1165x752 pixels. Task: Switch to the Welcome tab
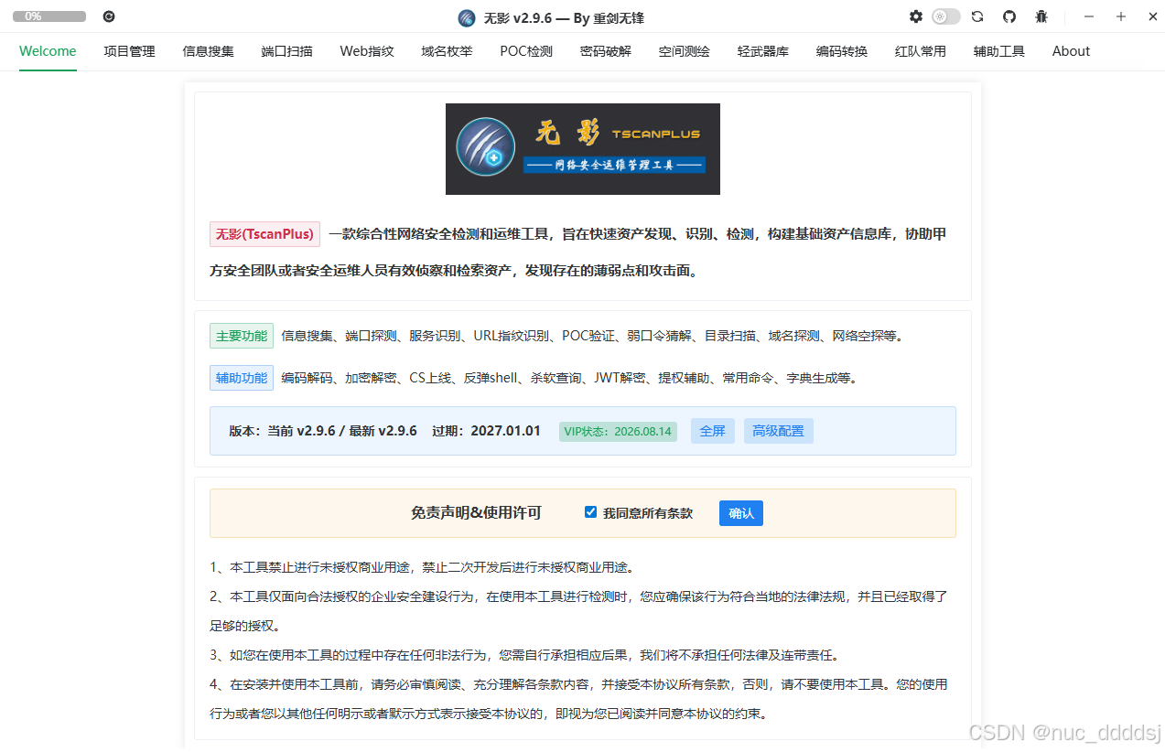point(48,51)
